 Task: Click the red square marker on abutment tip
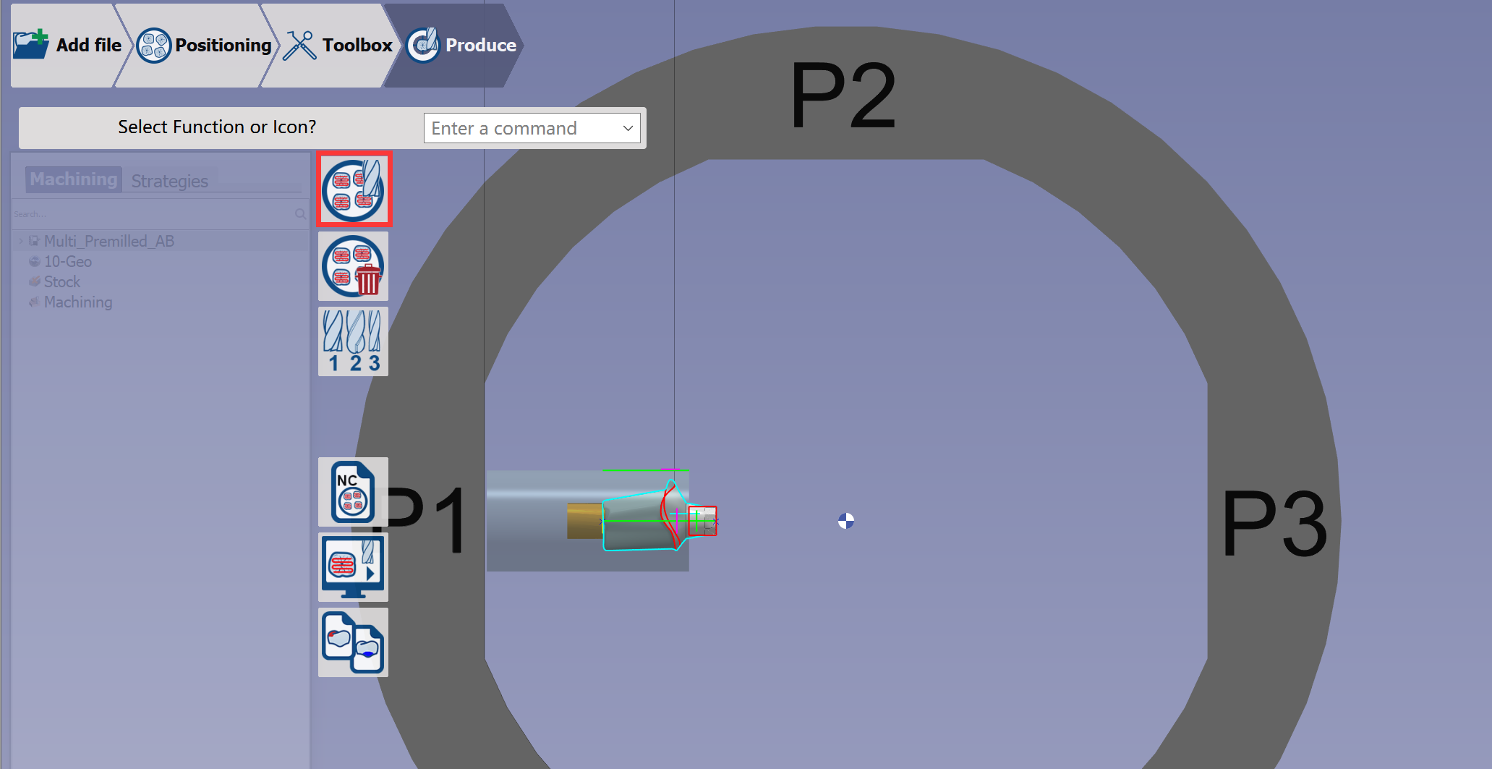tap(702, 521)
